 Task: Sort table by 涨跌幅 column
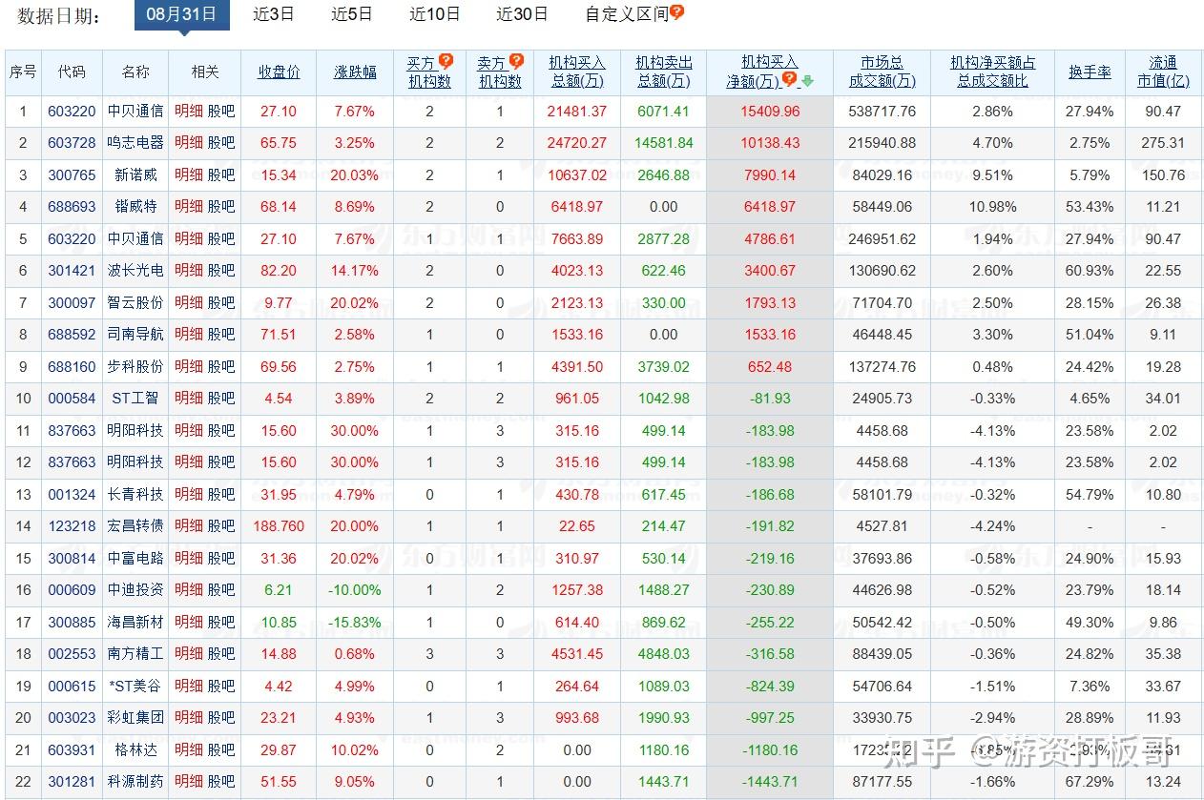(355, 72)
